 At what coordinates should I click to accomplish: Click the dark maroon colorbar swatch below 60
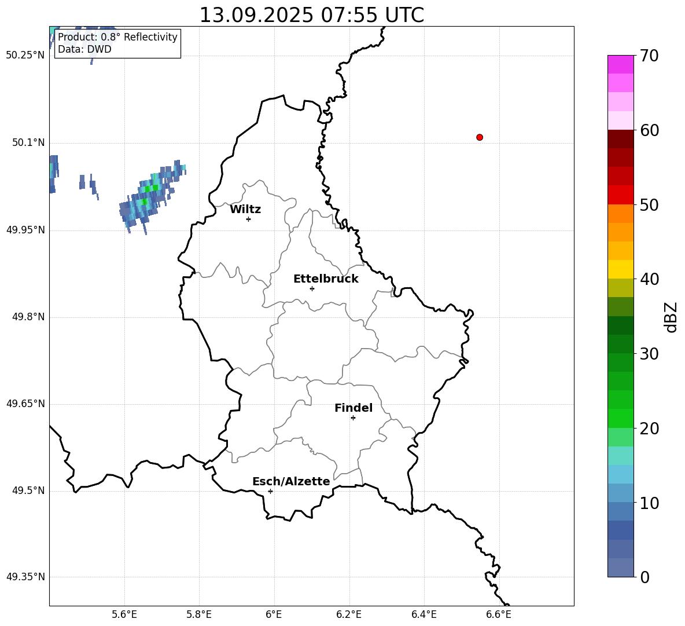[620, 139]
